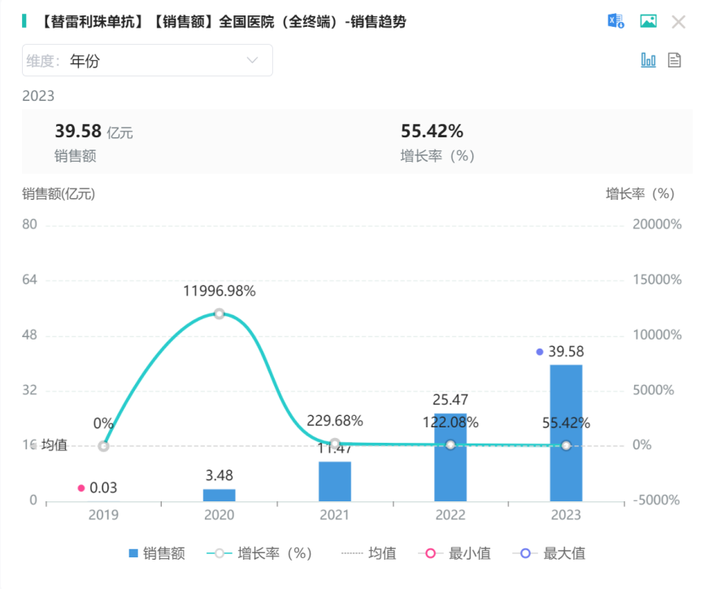Toggle 销售额 series in legend

157,553
